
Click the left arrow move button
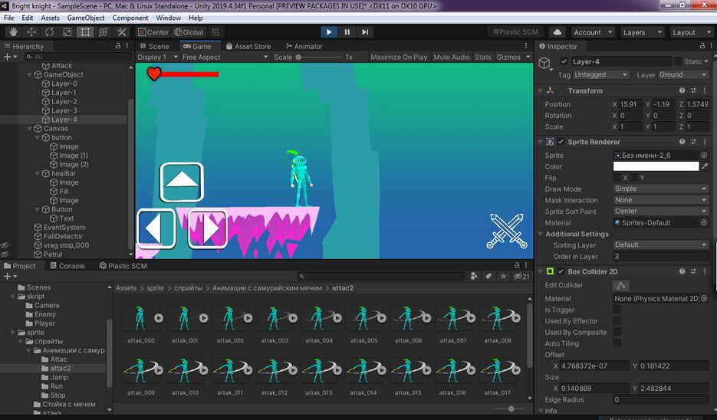click(156, 228)
